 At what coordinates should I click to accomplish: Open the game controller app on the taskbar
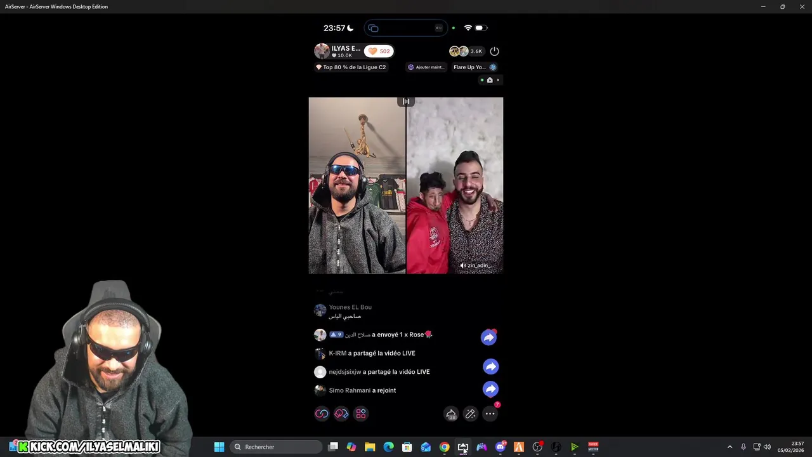pyautogui.click(x=481, y=447)
